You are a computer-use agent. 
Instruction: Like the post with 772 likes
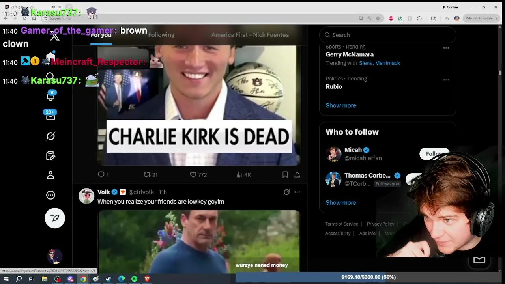click(198, 174)
